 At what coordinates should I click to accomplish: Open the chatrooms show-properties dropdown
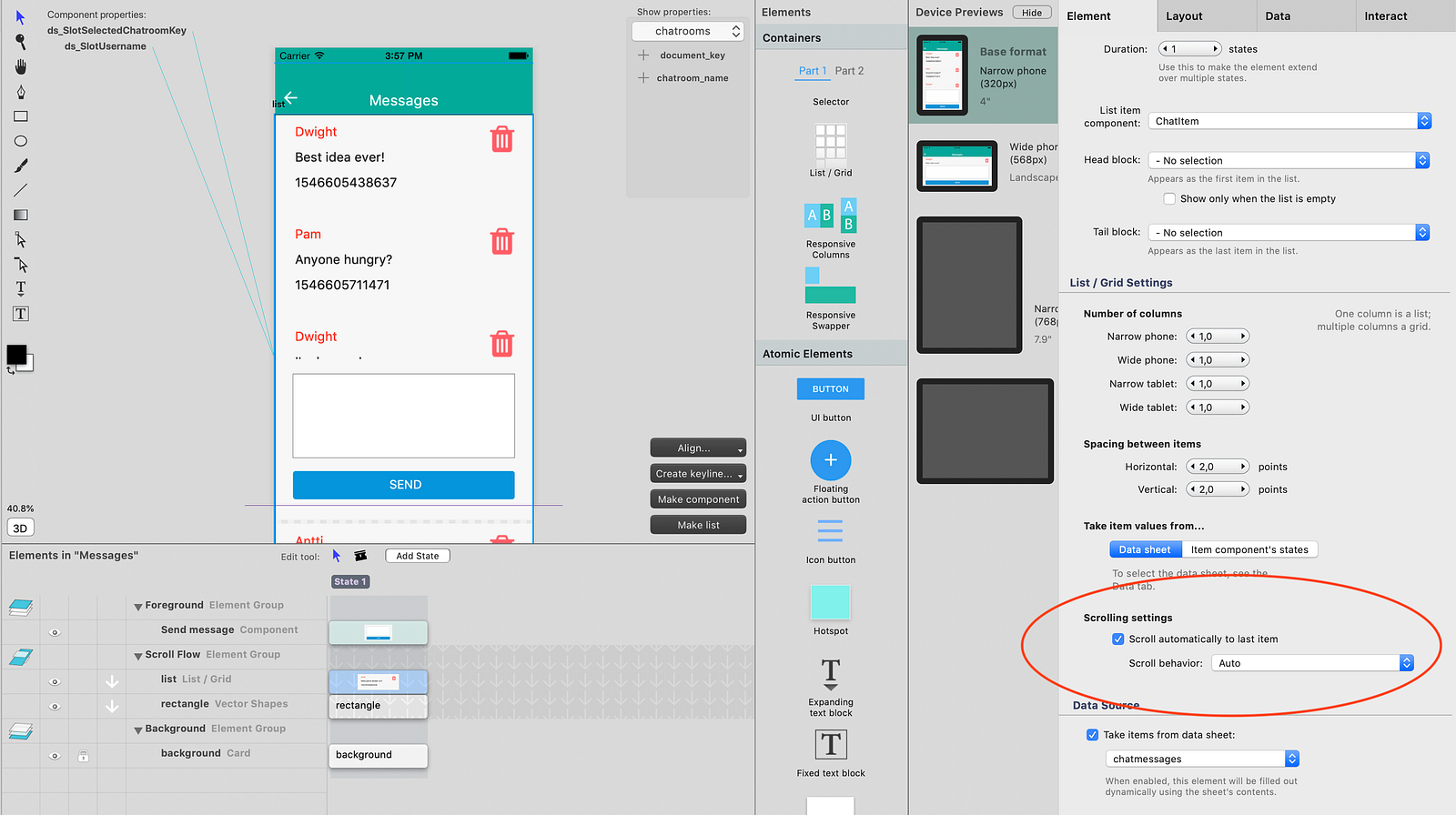[688, 31]
